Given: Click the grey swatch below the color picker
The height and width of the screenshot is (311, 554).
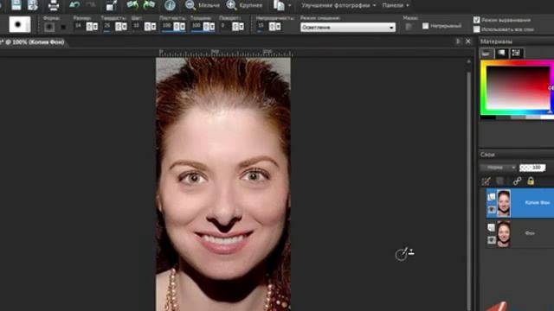Looking at the screenshot, I should click(519, 117).
